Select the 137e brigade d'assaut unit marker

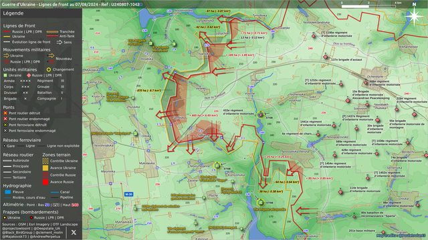pos(326,57)
